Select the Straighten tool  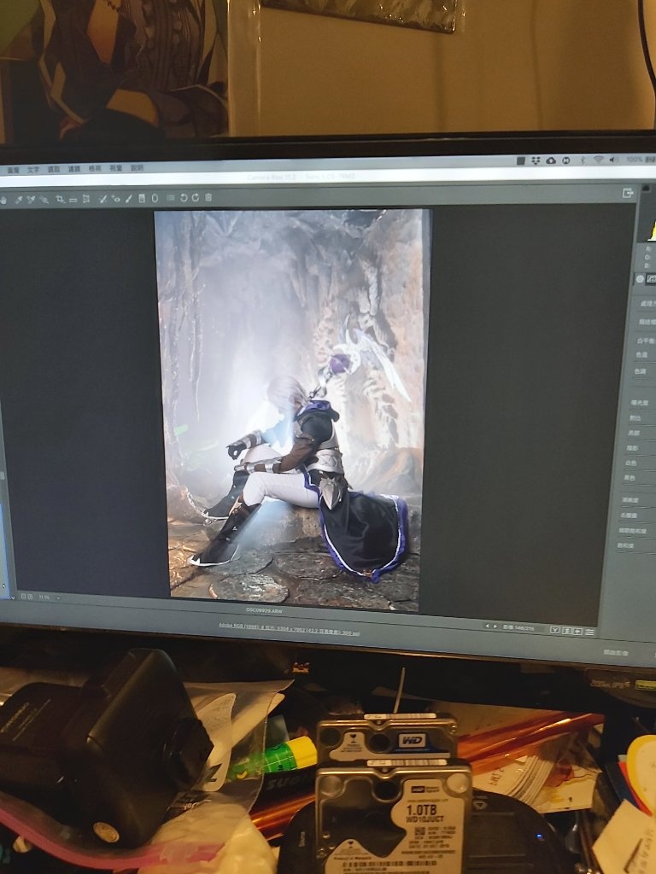click(73, 199)
